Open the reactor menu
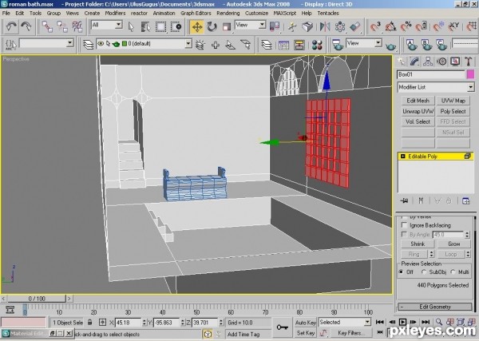This screenshot has width=479, height=341. [139, 13]
